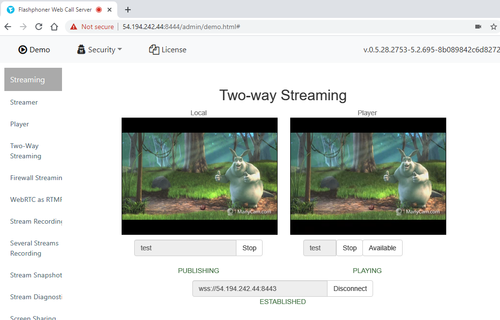The height and width of the screenshot is (320, 500).
Task: Disconnect from the websocket server
Action: (x=350, y=289)
